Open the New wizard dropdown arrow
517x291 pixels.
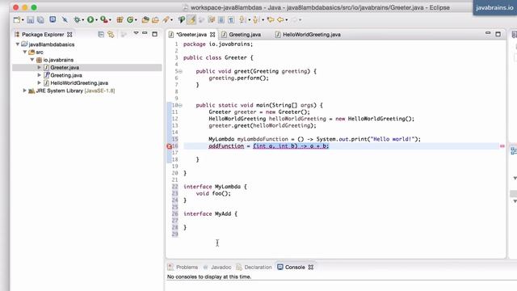[x=23, y=20]
